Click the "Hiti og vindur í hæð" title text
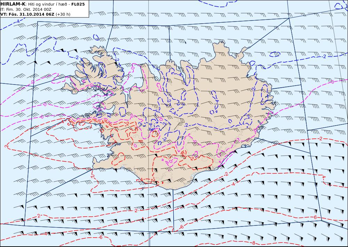 click(x=47, y=5)
